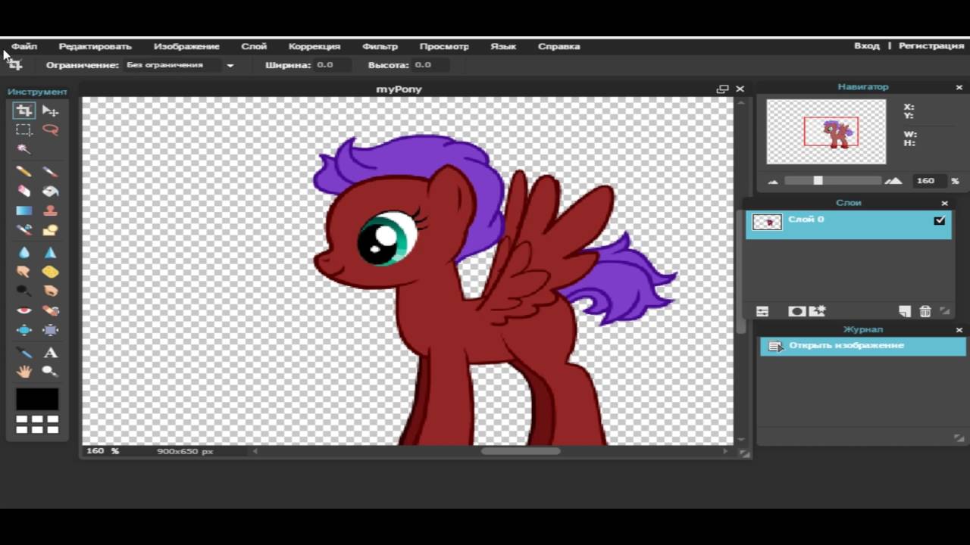Select Открыть изображение entry in Журнал
The image size is (970, 545).
pyautogui.click(x=863, y=346)
